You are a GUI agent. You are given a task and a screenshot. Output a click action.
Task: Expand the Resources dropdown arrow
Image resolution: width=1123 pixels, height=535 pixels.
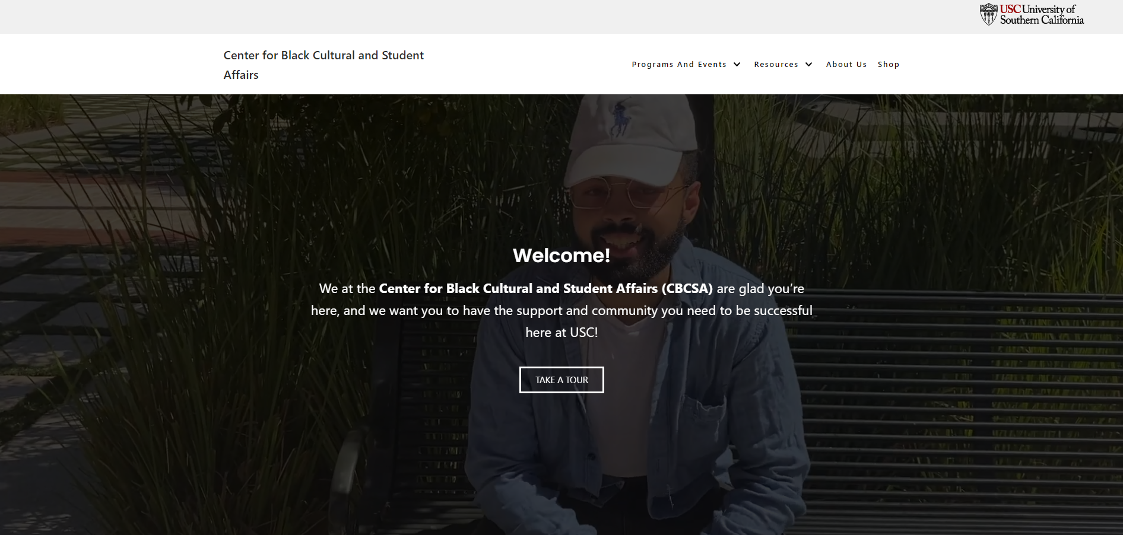point(808,64)
